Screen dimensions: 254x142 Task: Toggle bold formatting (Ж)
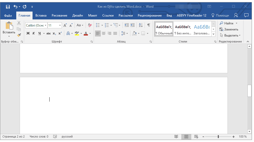click(28, 33)
